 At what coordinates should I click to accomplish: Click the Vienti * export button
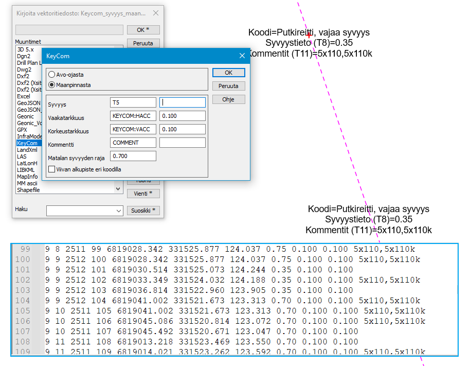point(143,194)
